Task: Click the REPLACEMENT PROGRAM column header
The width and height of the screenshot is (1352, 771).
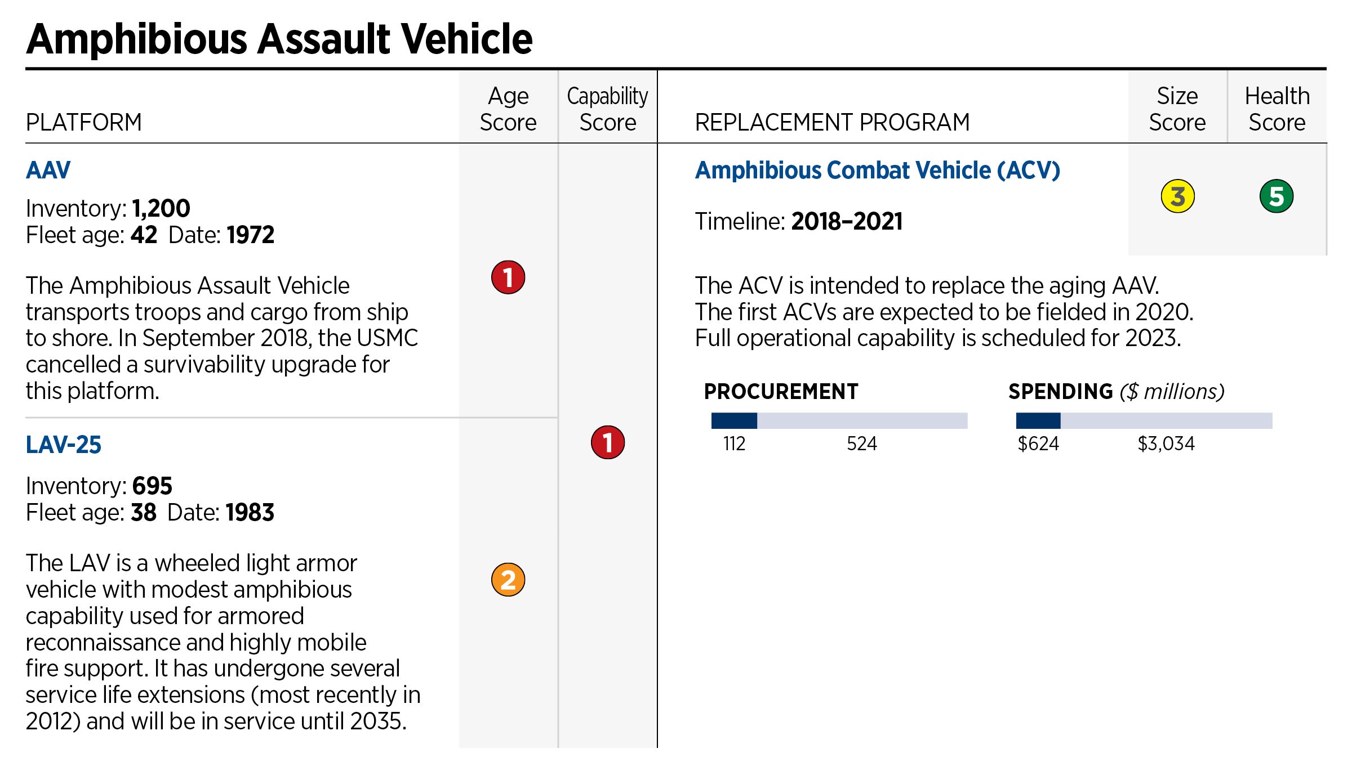Action: point(832,122)
